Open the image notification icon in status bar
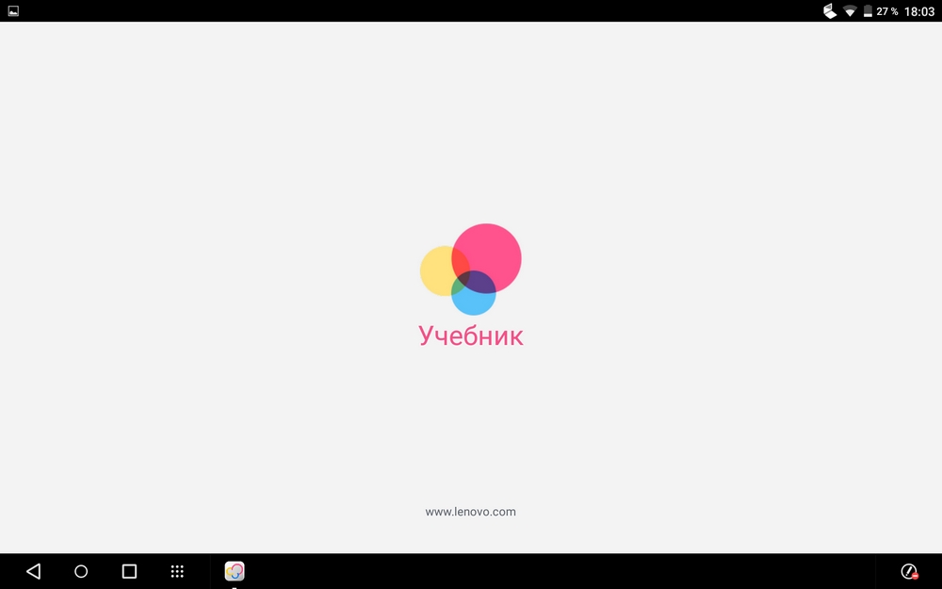This screenshot has height=589, width=942. pyautogui.click(x=13, y=10)
